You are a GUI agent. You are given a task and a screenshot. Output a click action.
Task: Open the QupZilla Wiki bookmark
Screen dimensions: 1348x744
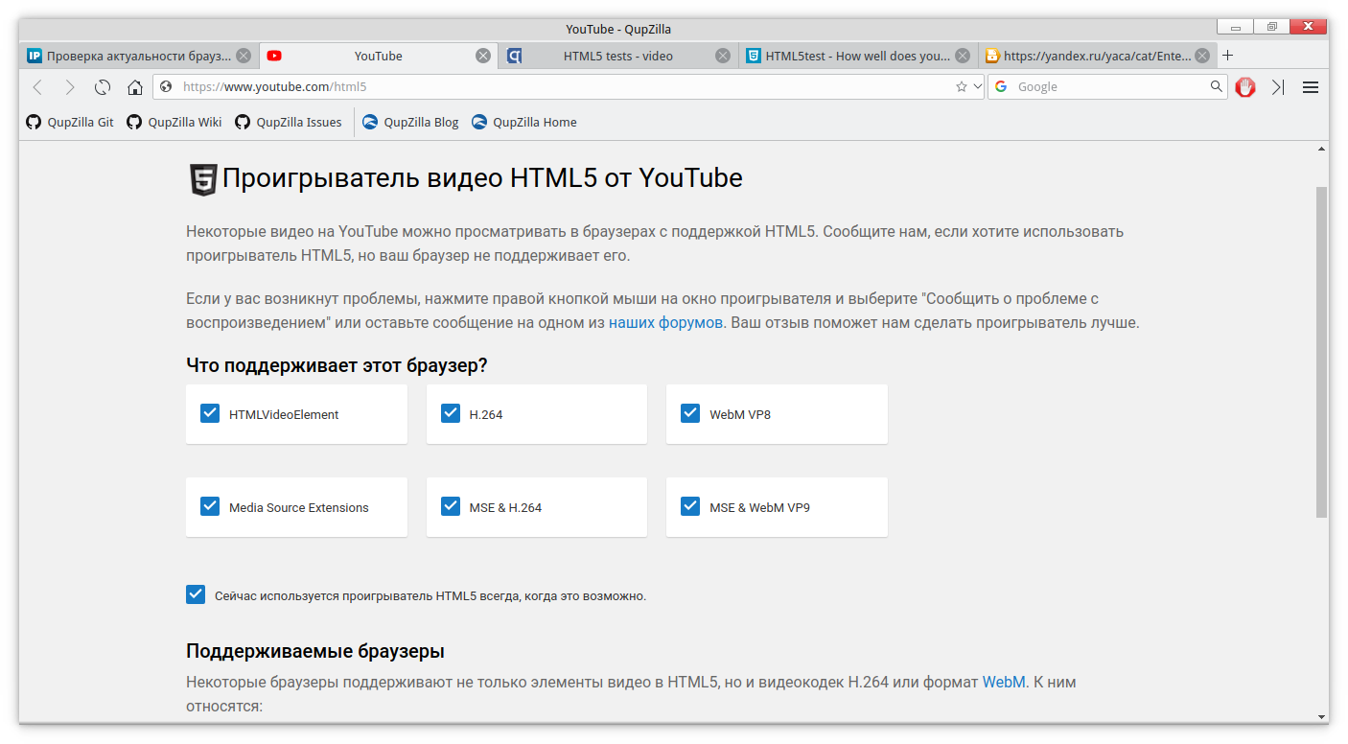(174, 122)
